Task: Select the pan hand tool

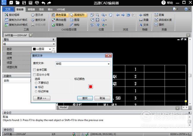Action: 110,15
